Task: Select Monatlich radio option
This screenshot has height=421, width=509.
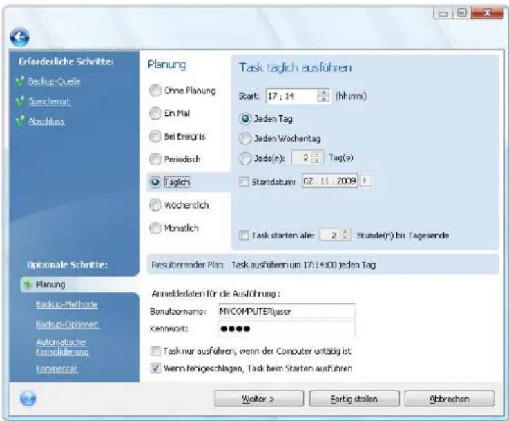Action: click(155, 227)
